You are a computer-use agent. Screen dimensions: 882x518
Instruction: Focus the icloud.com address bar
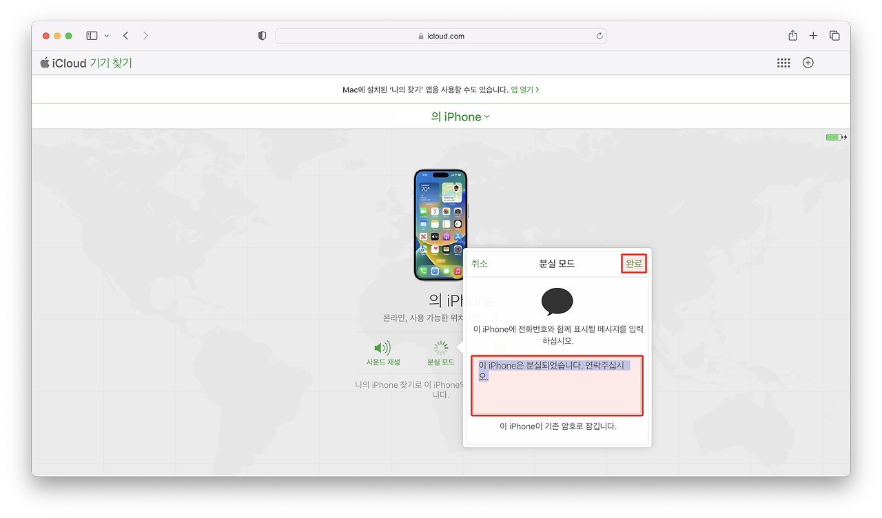coord(441,36)
